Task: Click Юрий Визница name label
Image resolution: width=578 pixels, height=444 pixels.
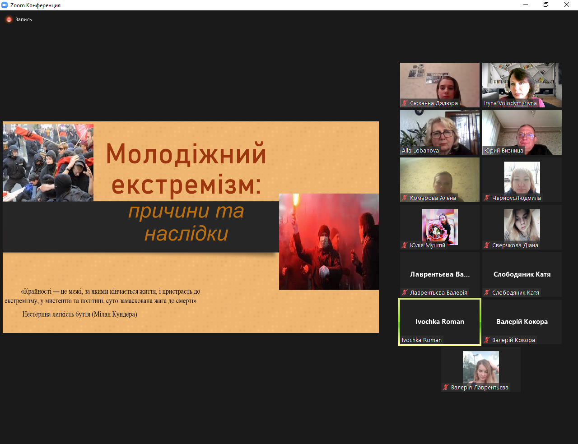Action: coord(503,151)
